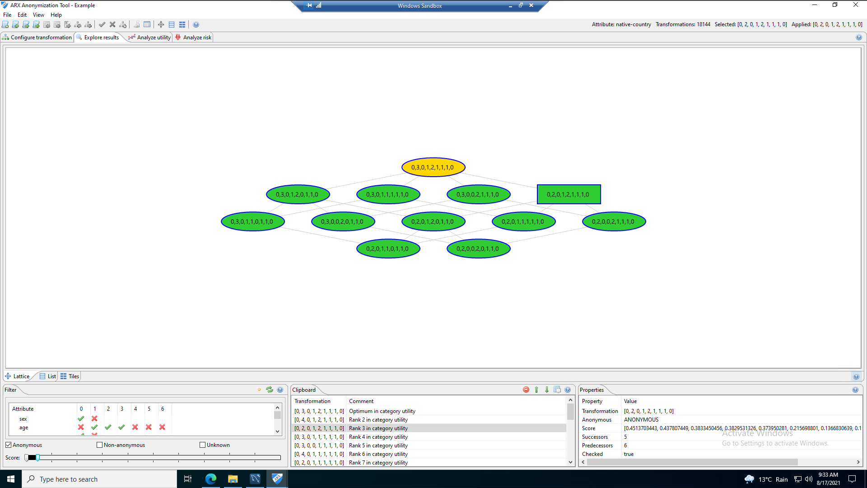
Task: Switch to the List view tab
Action: tap(48, 376)
